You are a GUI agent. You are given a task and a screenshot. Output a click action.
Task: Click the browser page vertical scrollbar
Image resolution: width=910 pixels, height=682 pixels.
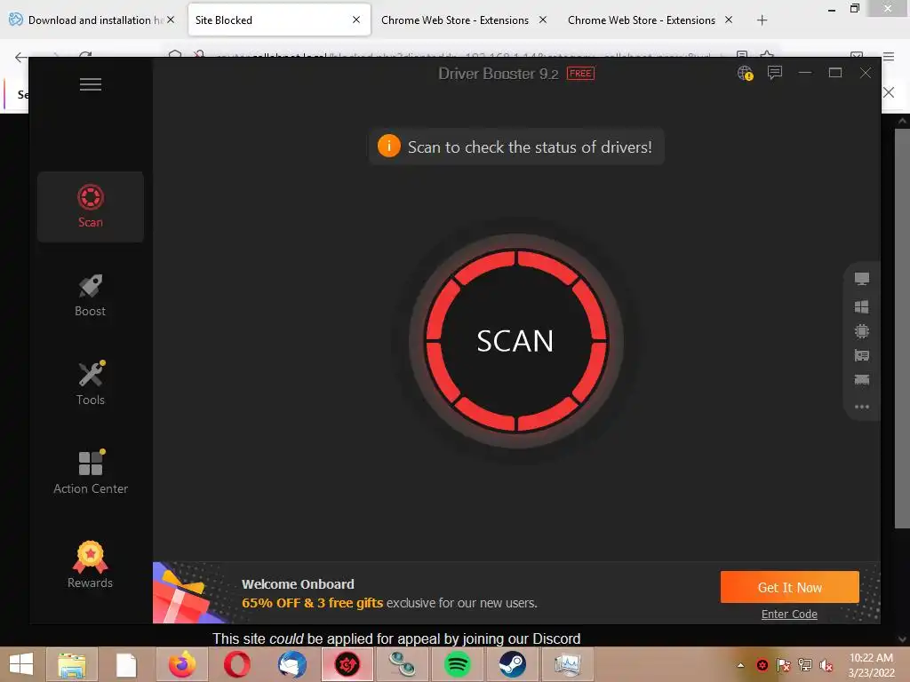(x=903, y=328)
